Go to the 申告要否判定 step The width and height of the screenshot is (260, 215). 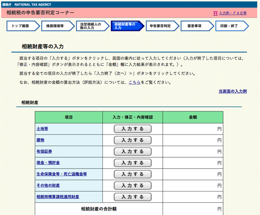click(162, 26)
